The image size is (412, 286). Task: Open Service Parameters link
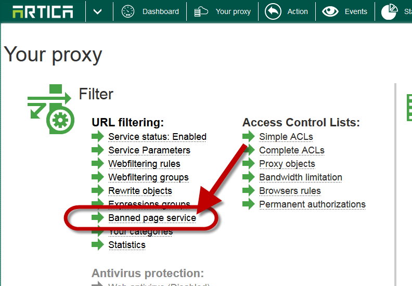[149, 150]
